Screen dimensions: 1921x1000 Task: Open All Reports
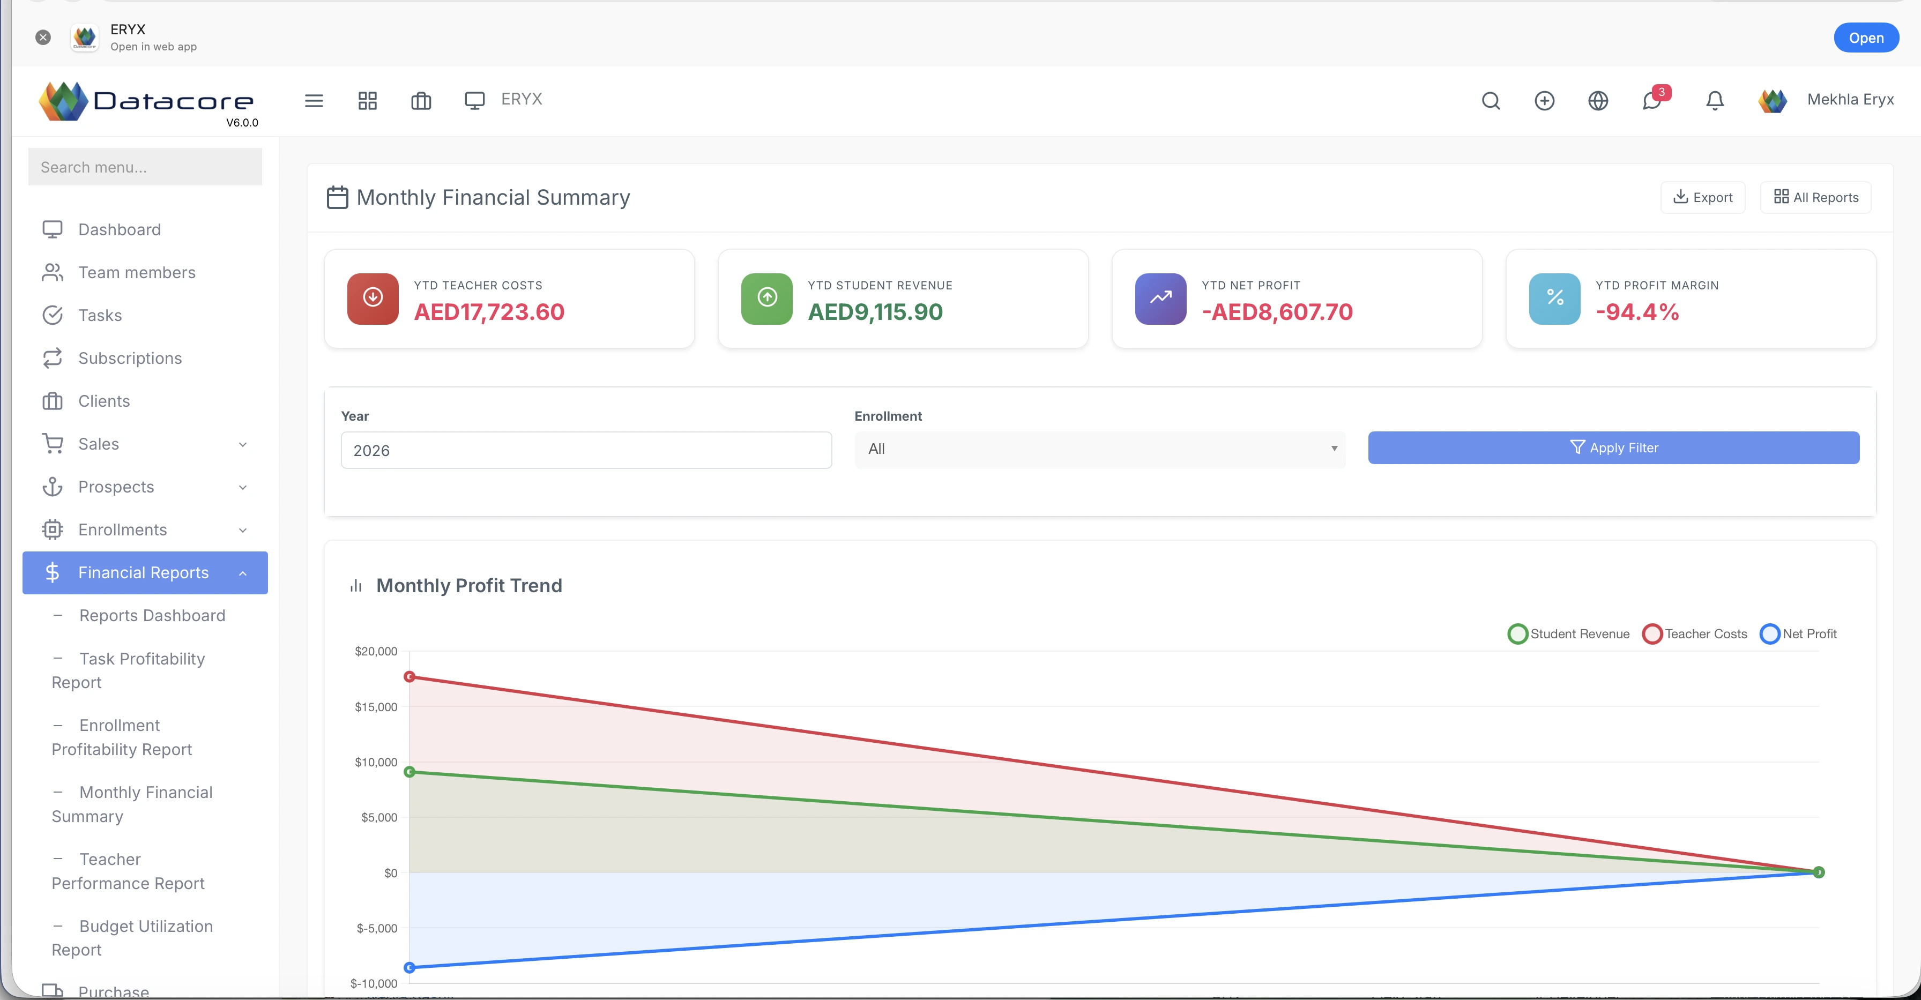click(x=1815, y=198)
